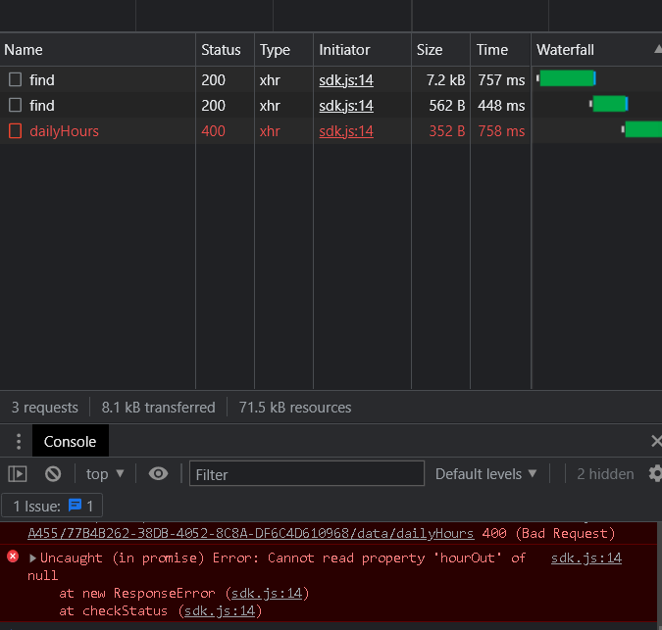
Task: Open sdk.js:14 source of Uncaught error
Action: click(586, 557)
